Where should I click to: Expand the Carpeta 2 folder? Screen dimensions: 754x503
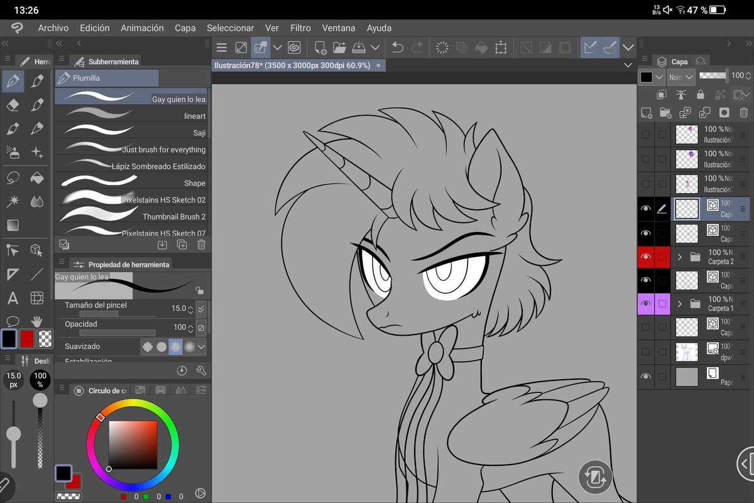pos(679,257)
